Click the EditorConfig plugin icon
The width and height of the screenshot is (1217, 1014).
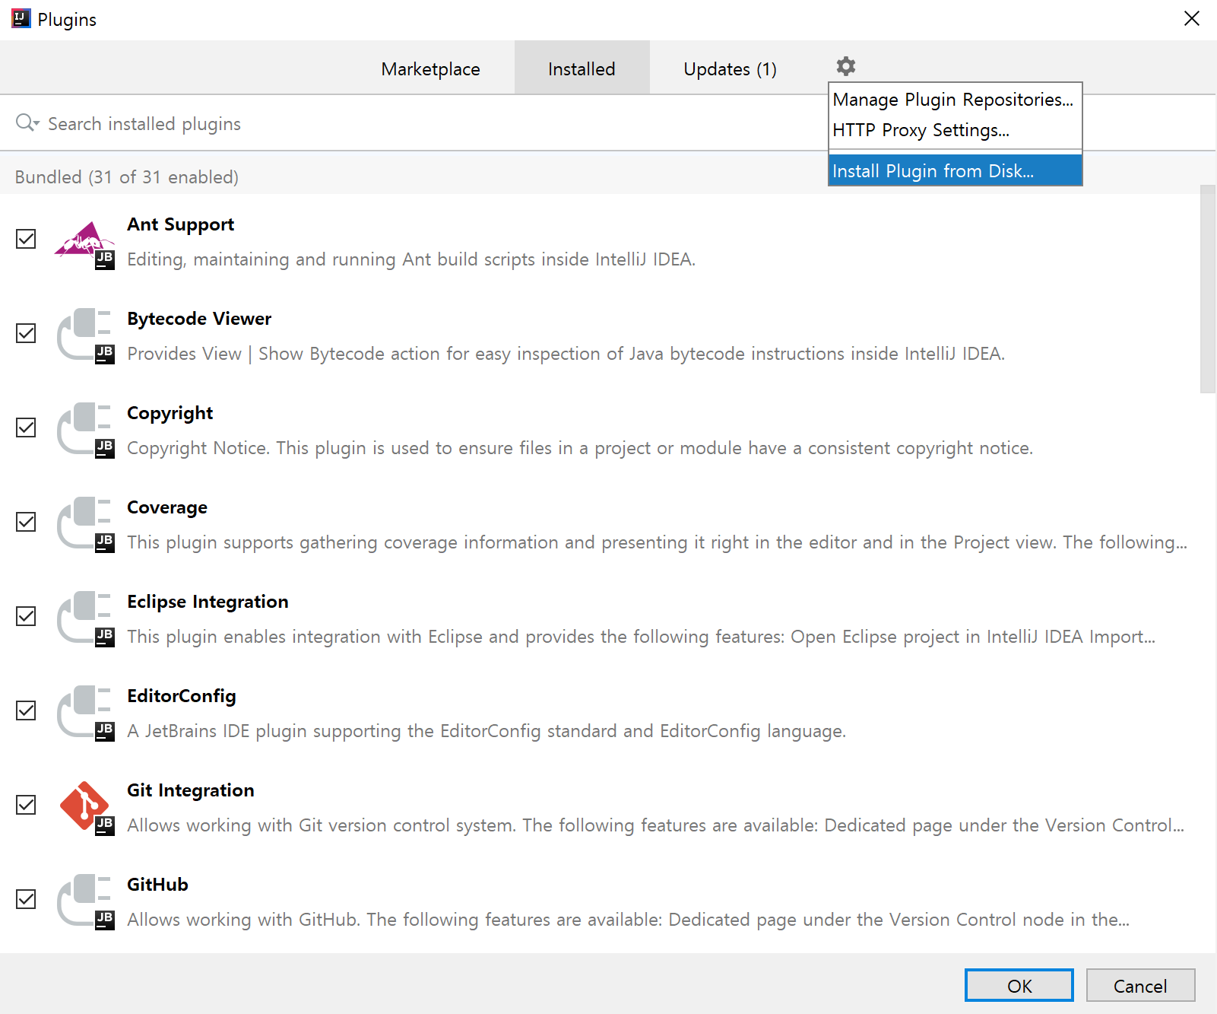point(85,714)
